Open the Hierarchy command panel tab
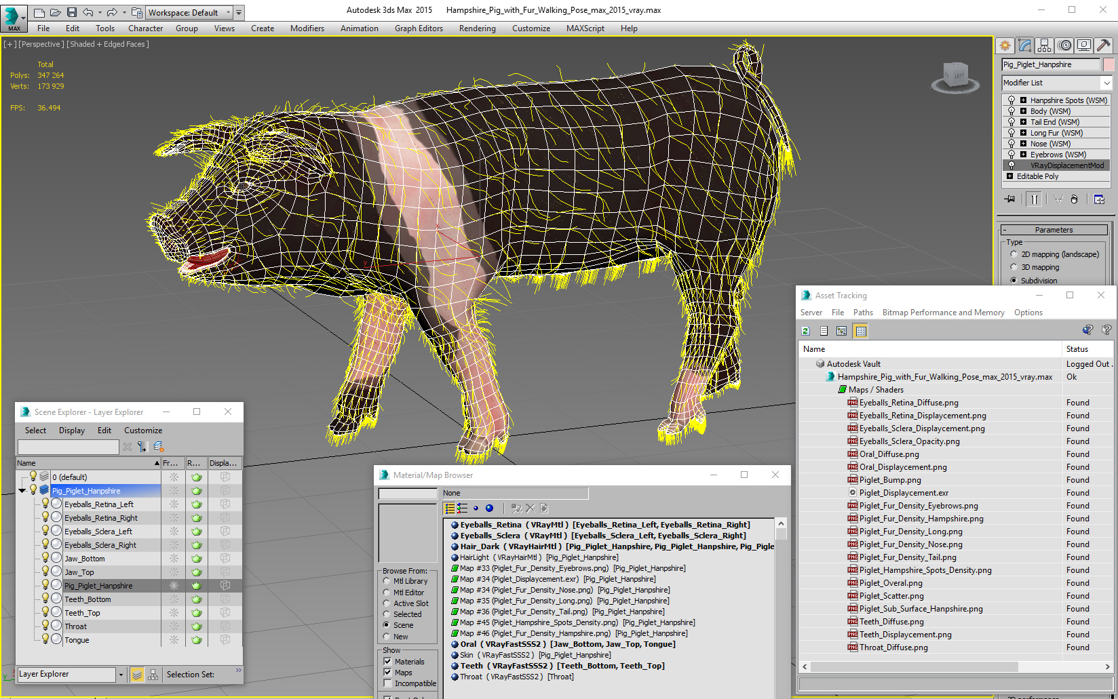1118x699 pixels. pyautogui.click(x=1044, y=45)
